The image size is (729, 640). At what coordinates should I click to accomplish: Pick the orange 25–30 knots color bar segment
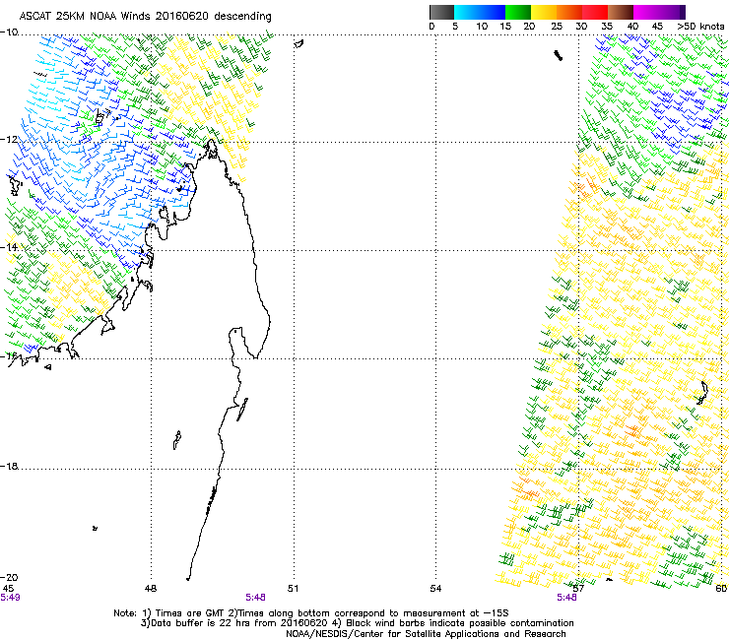569,12
